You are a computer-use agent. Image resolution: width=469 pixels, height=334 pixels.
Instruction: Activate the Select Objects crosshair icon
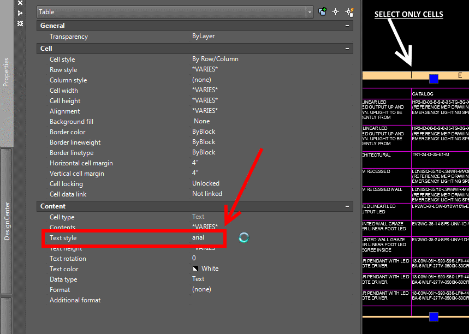tap(335, 11)
